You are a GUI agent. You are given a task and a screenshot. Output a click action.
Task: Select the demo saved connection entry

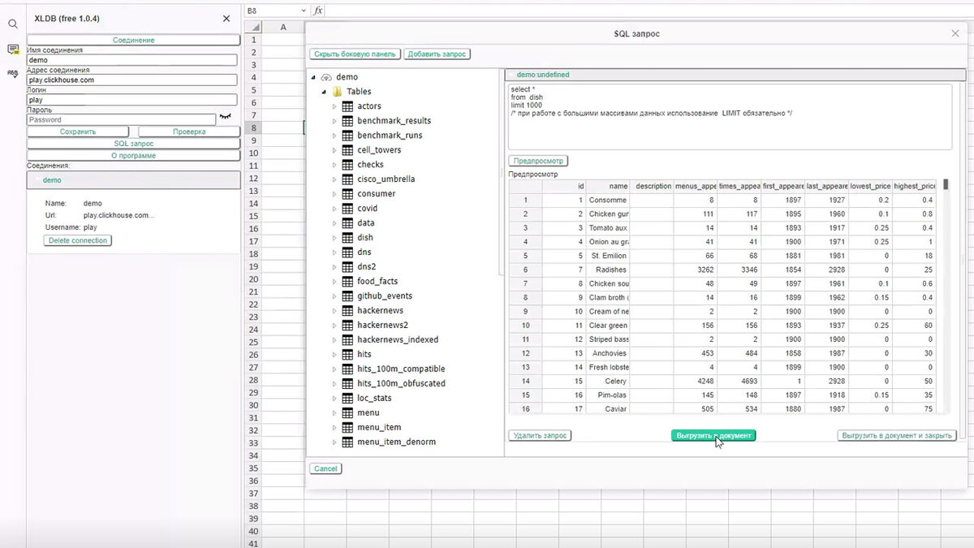click(x=134, y=180)
